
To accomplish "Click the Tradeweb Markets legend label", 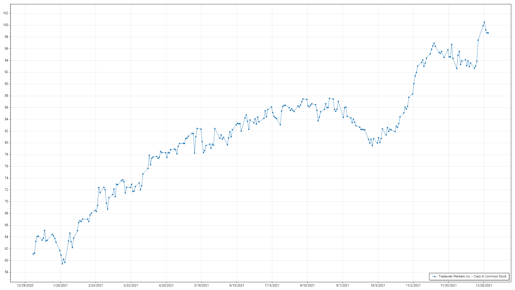I will tap(472, 276).
